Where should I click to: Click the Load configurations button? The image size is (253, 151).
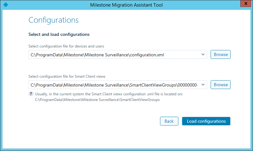click(x=206, y=121)
